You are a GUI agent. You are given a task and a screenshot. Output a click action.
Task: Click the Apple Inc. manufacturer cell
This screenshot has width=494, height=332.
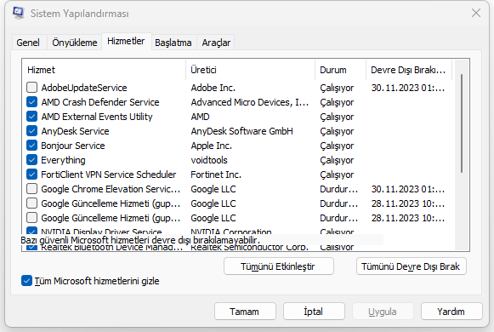click(x=212, y=146)
